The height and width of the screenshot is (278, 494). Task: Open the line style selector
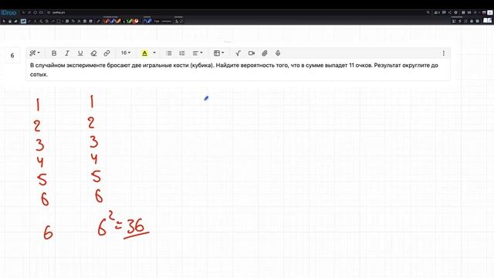(x=167, y=21)
